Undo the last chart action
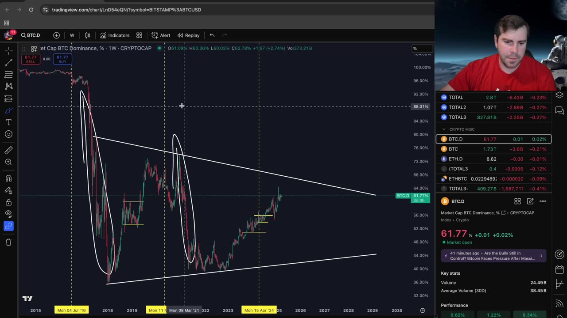This screenshot has width=567, height=318. (x=212, y=35)
